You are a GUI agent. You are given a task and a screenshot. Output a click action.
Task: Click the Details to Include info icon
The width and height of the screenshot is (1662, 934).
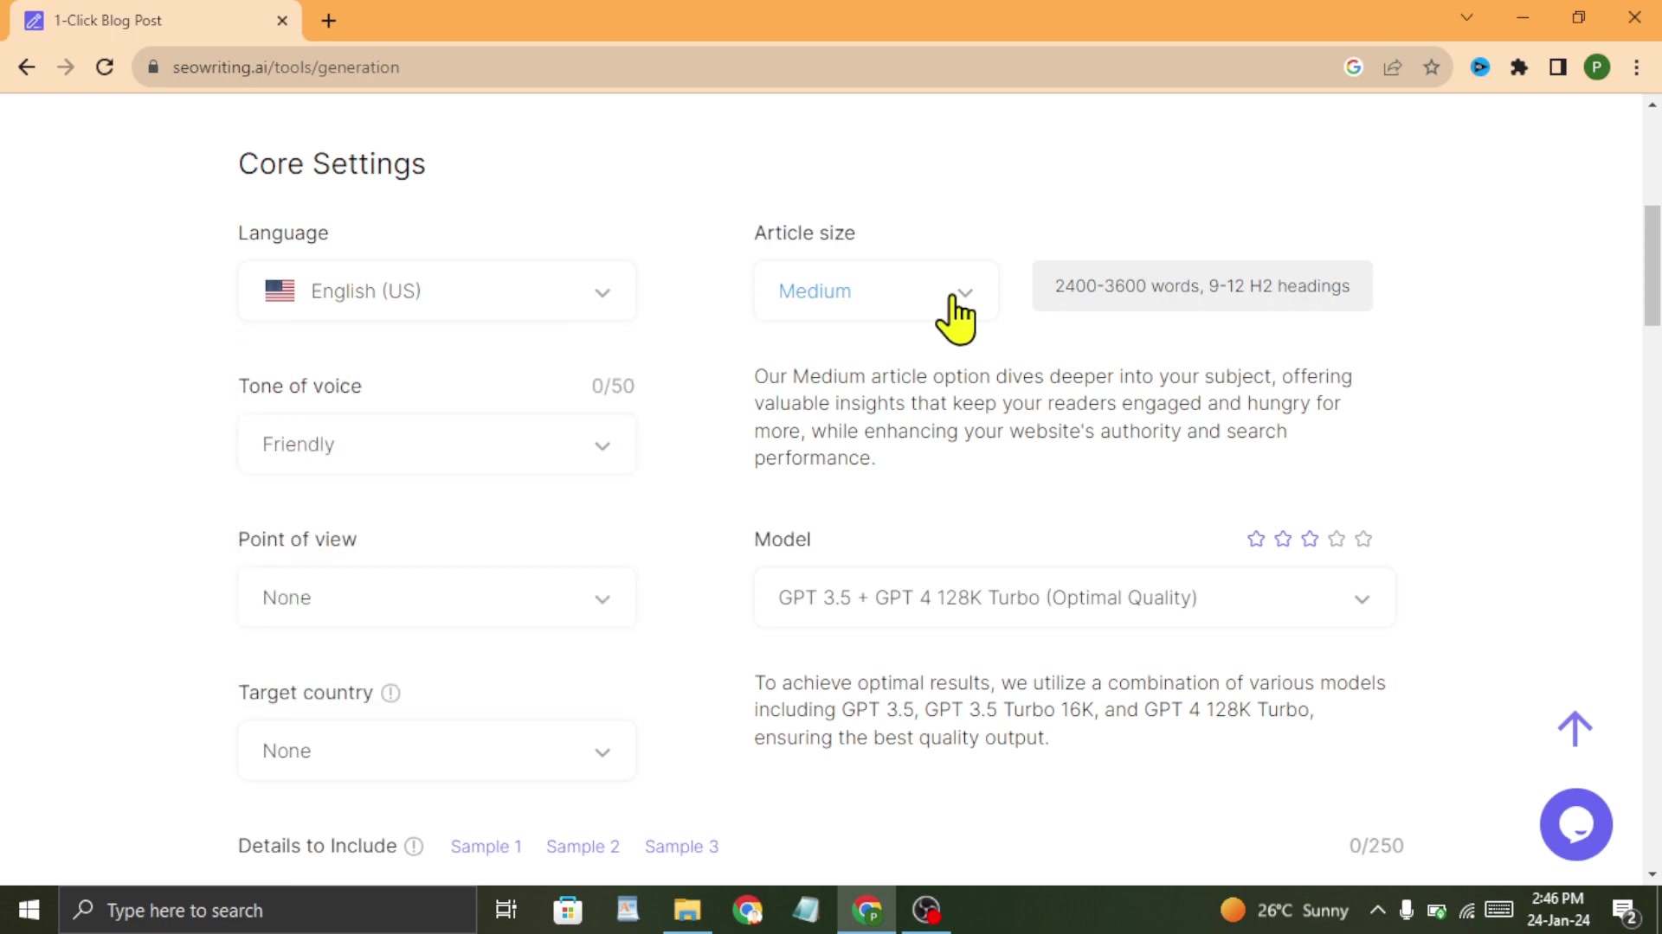coord(414,846)
